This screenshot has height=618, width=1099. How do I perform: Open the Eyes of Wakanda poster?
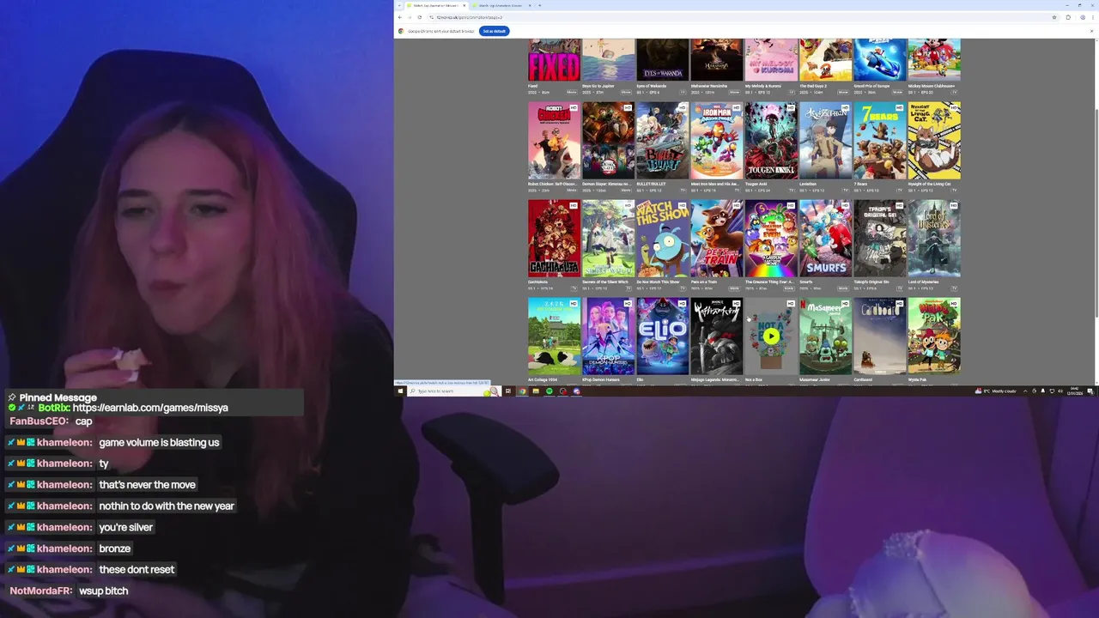(x=662, y=60)
